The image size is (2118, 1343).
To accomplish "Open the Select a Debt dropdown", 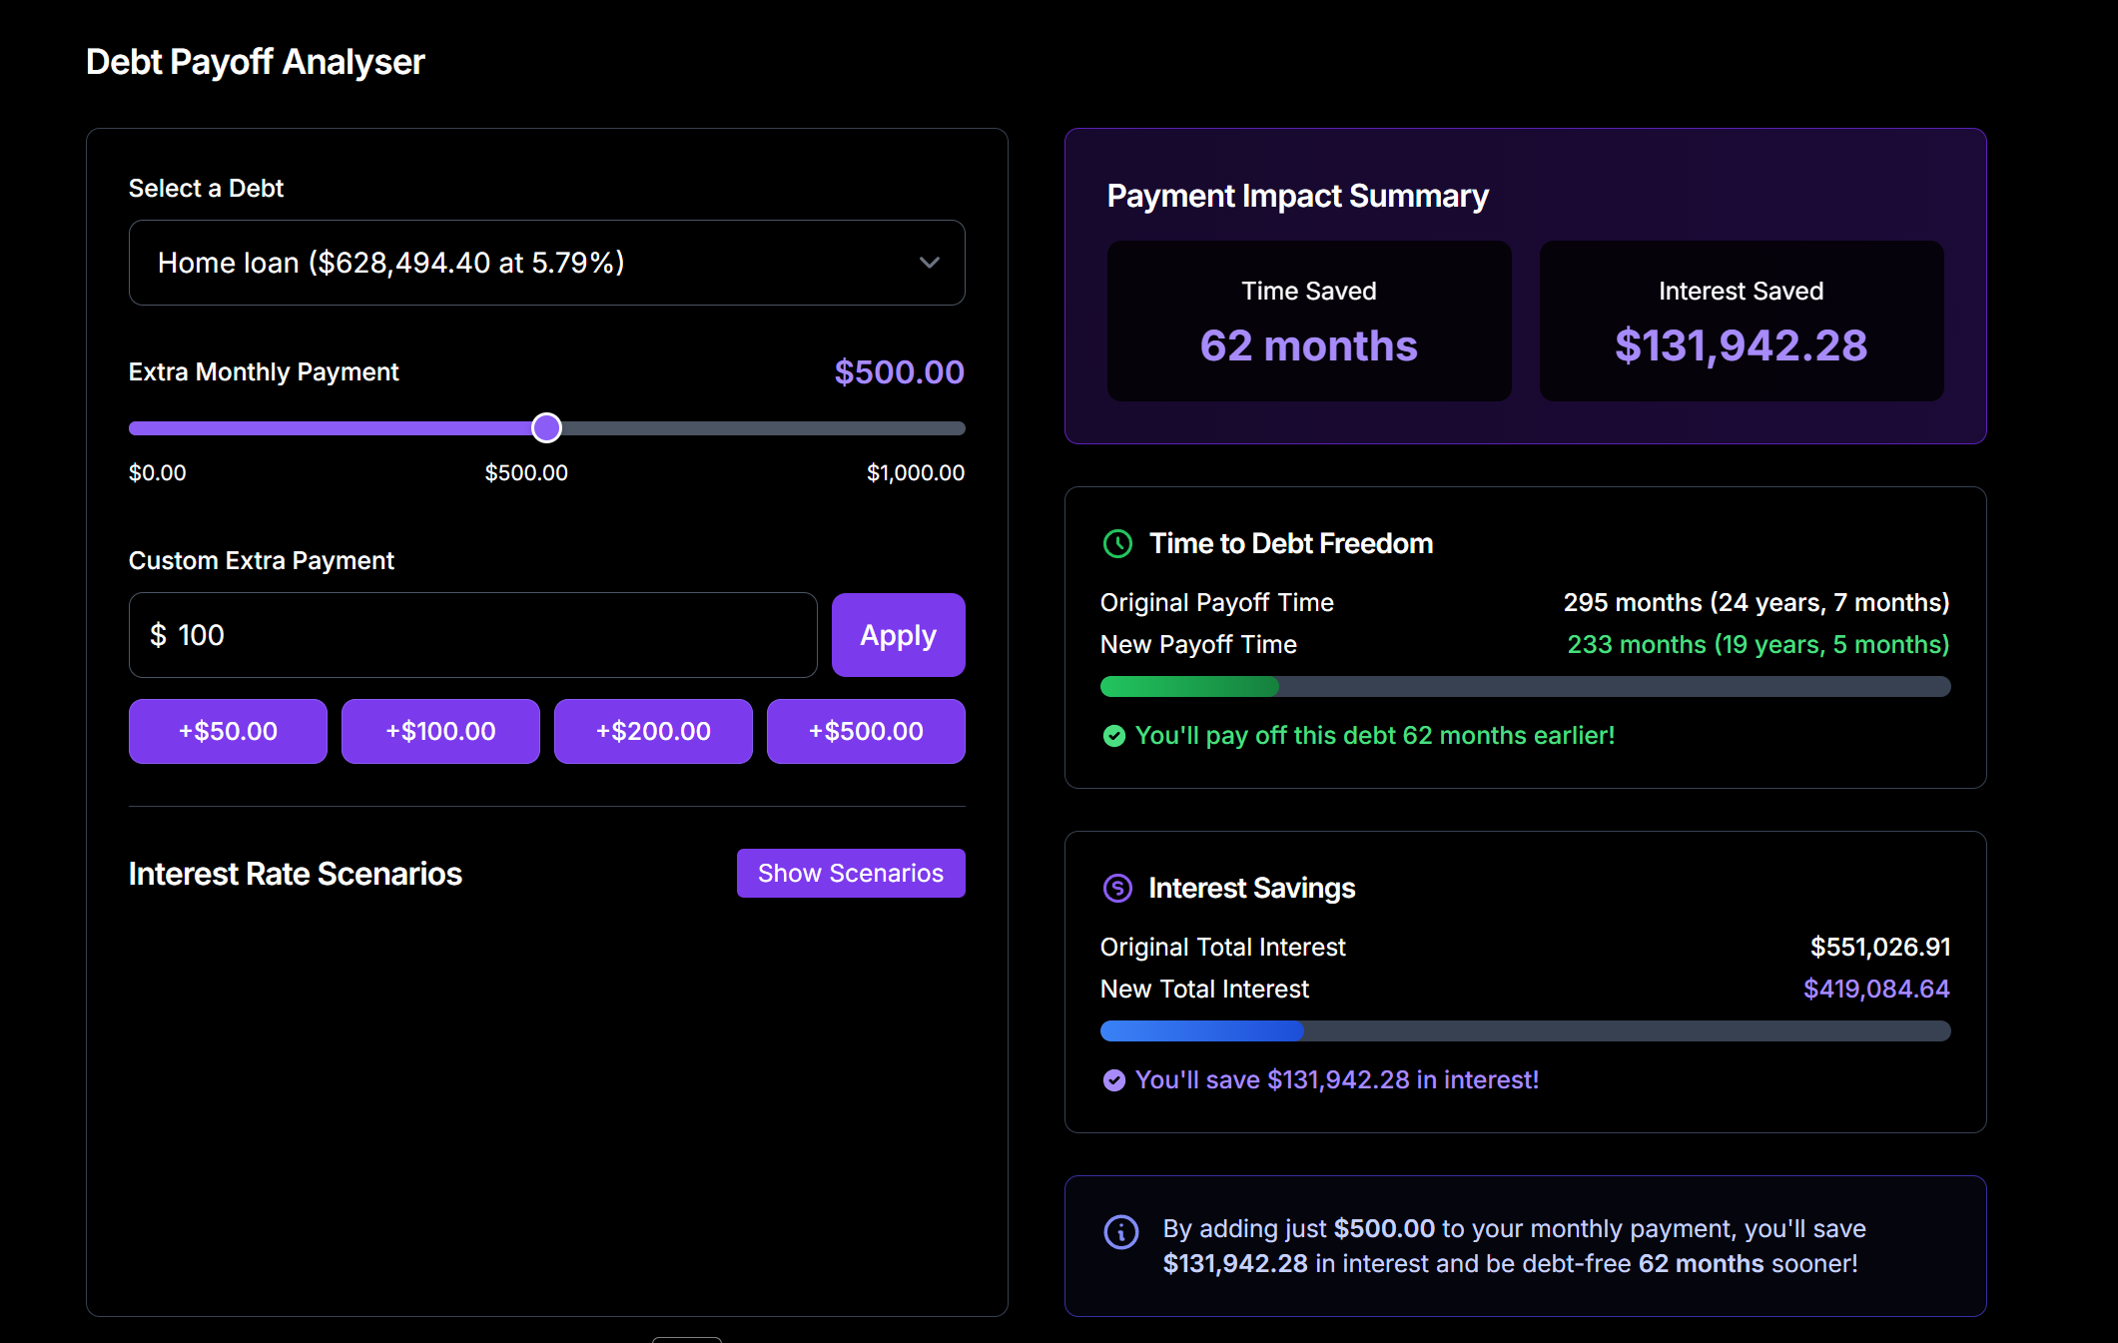I will click(x=546, y=263).
